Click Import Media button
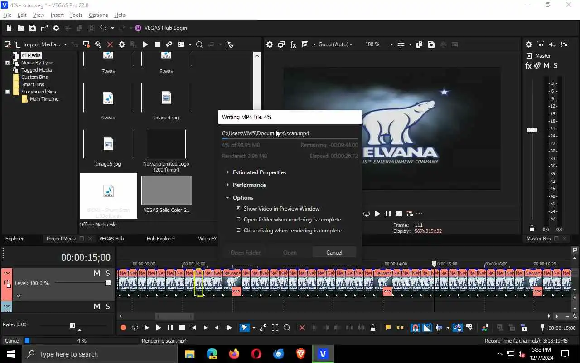This screenshot has width=580, height=363. click(x=42, y=44)
